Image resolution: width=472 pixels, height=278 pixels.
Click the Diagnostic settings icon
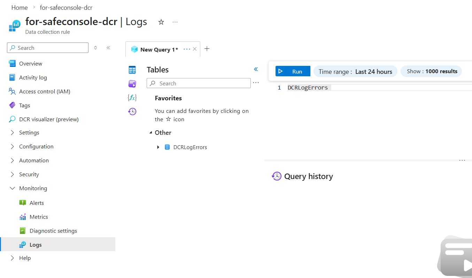coord(23,231)
